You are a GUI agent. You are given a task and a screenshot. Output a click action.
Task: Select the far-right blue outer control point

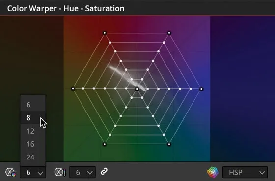click(x=201, y=89)
